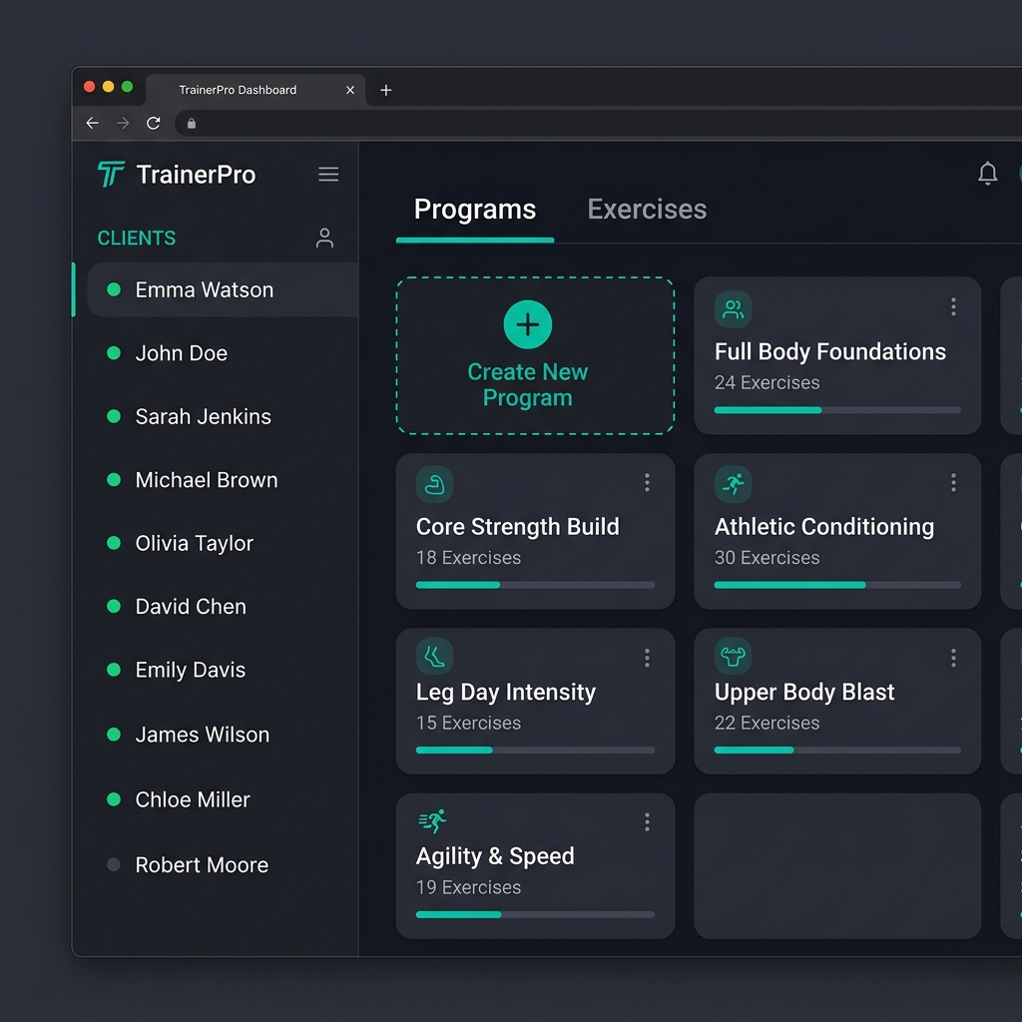Open the Core Strength Build program
Image resolution: width=1022 pixels, height=1022 pixels.
(535, 531)
